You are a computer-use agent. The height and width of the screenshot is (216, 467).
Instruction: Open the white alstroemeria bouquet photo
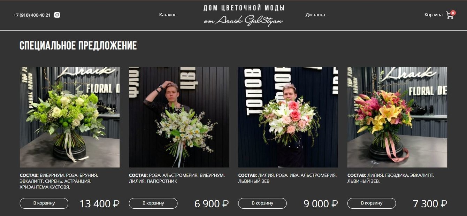tap(179, 117)
